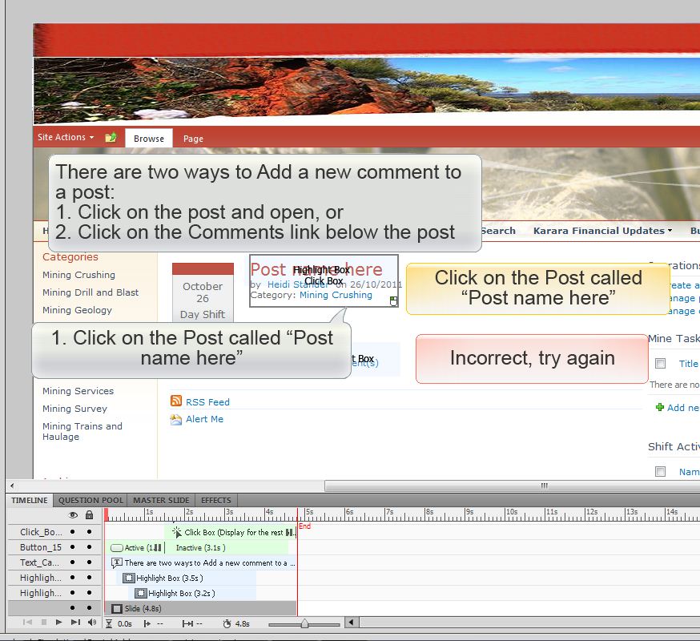
Task: Click the Play button in the timeline controls
Action: pos(59,623)
